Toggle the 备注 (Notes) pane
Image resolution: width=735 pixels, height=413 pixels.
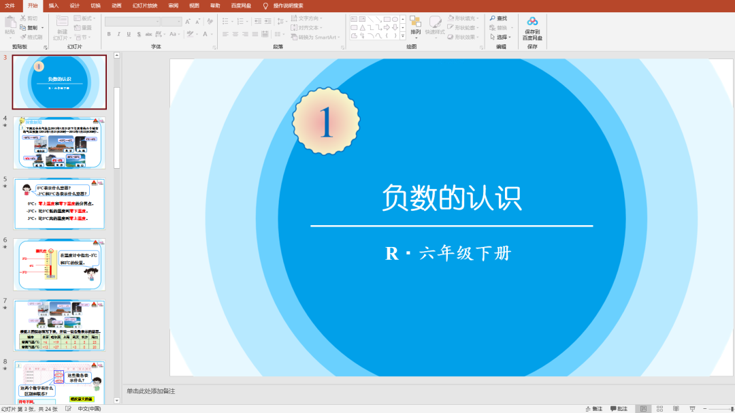(593, 408)
